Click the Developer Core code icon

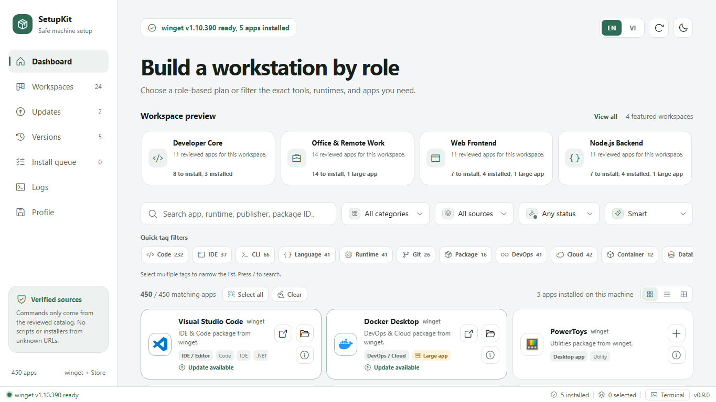click(158, 158)
